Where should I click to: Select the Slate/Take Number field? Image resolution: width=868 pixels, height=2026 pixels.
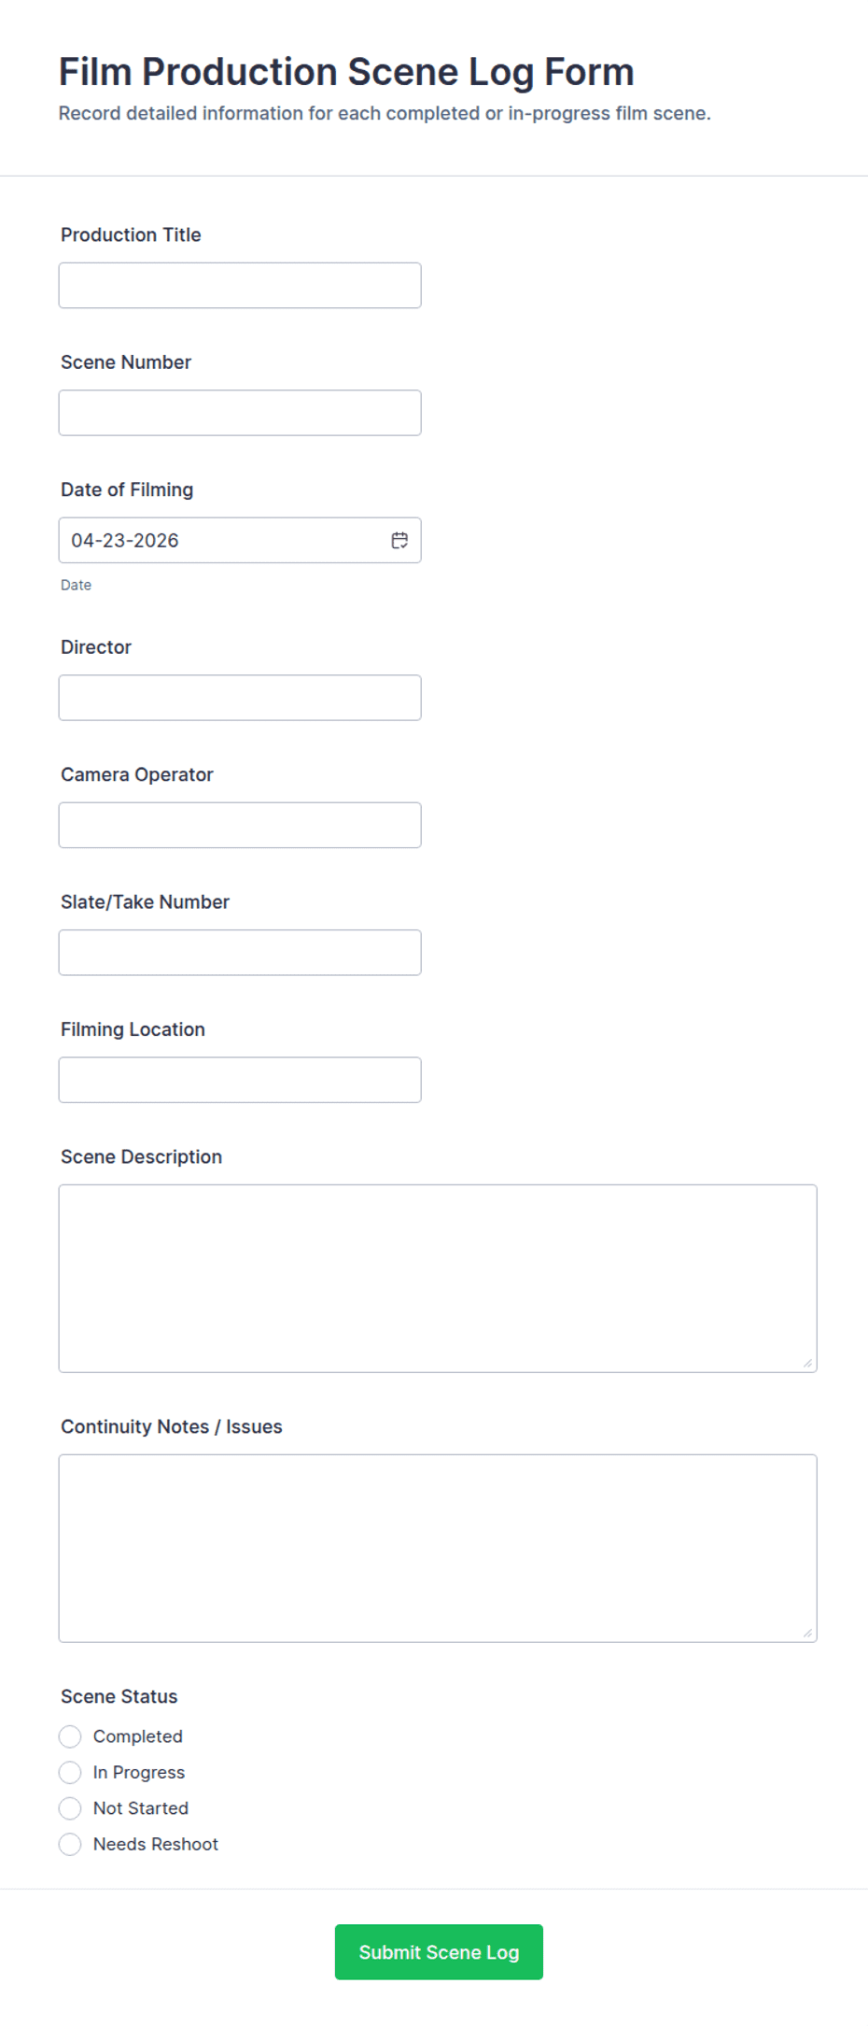pyautogui.click(x=240, y=953)
